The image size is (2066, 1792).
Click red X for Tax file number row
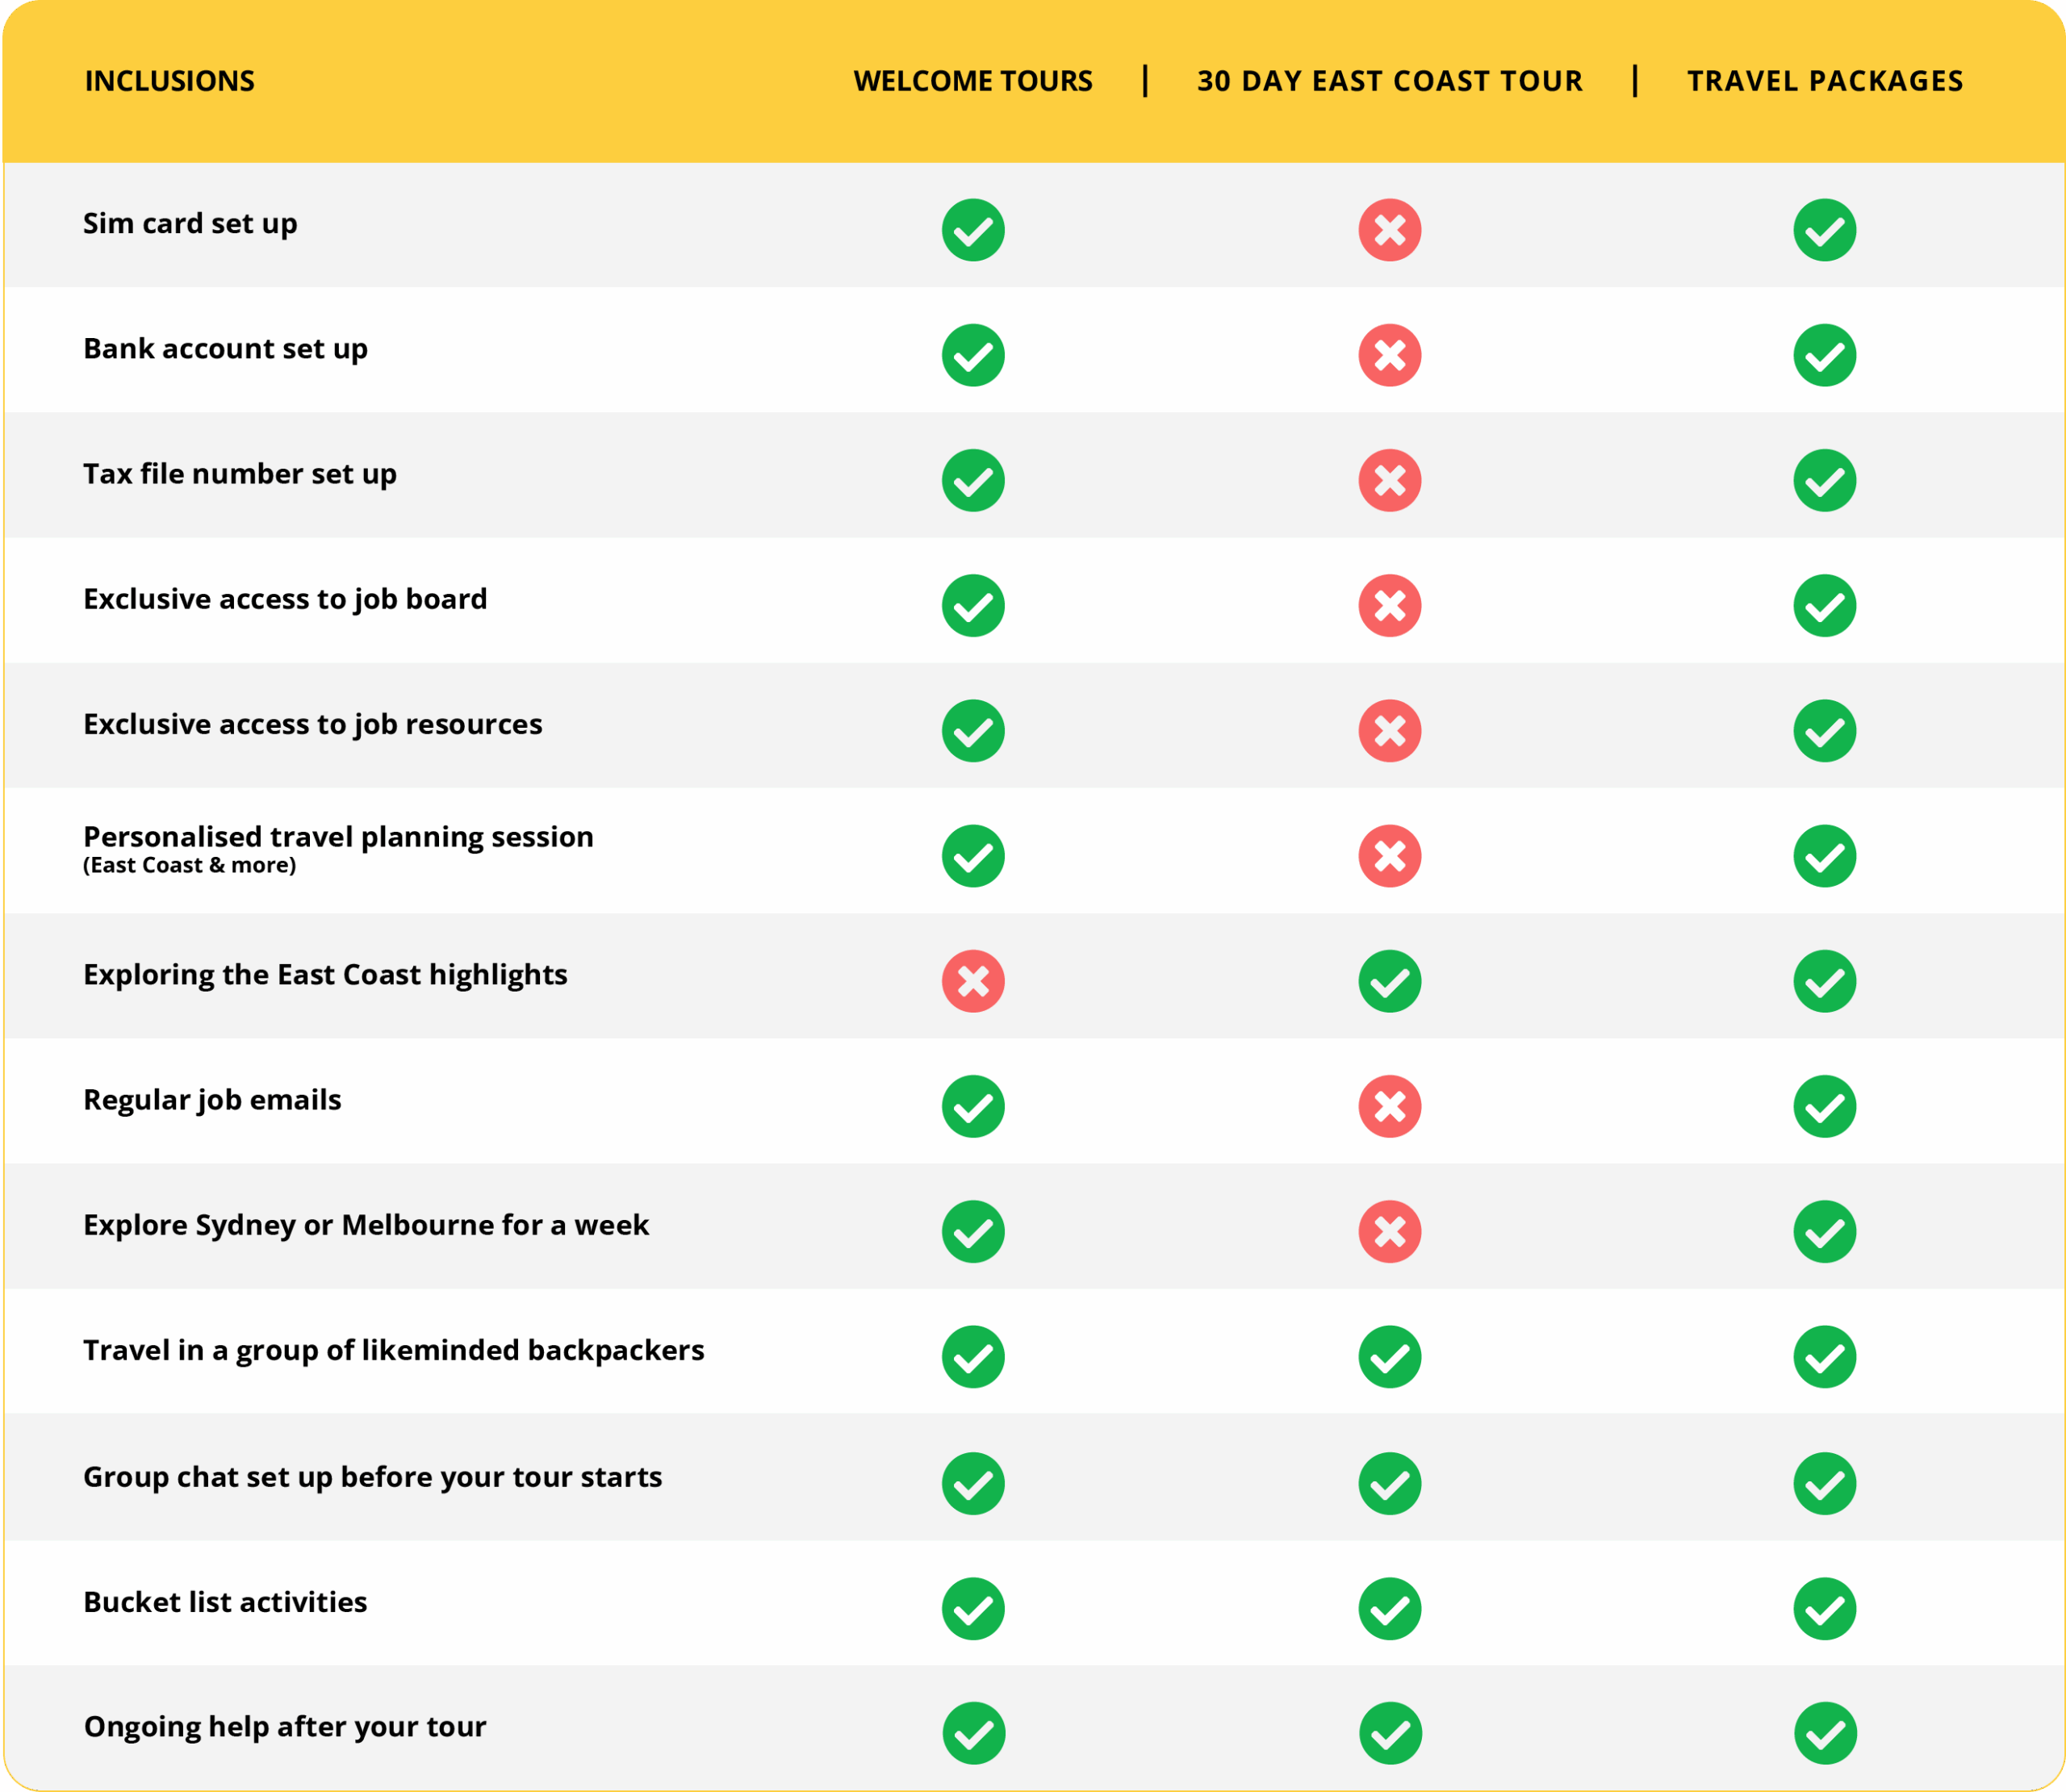click(1389, 480)
